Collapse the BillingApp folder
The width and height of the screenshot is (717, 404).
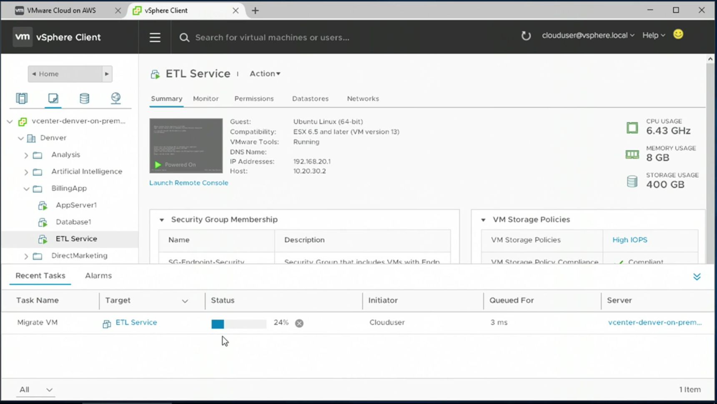click(x=26, y=189)
